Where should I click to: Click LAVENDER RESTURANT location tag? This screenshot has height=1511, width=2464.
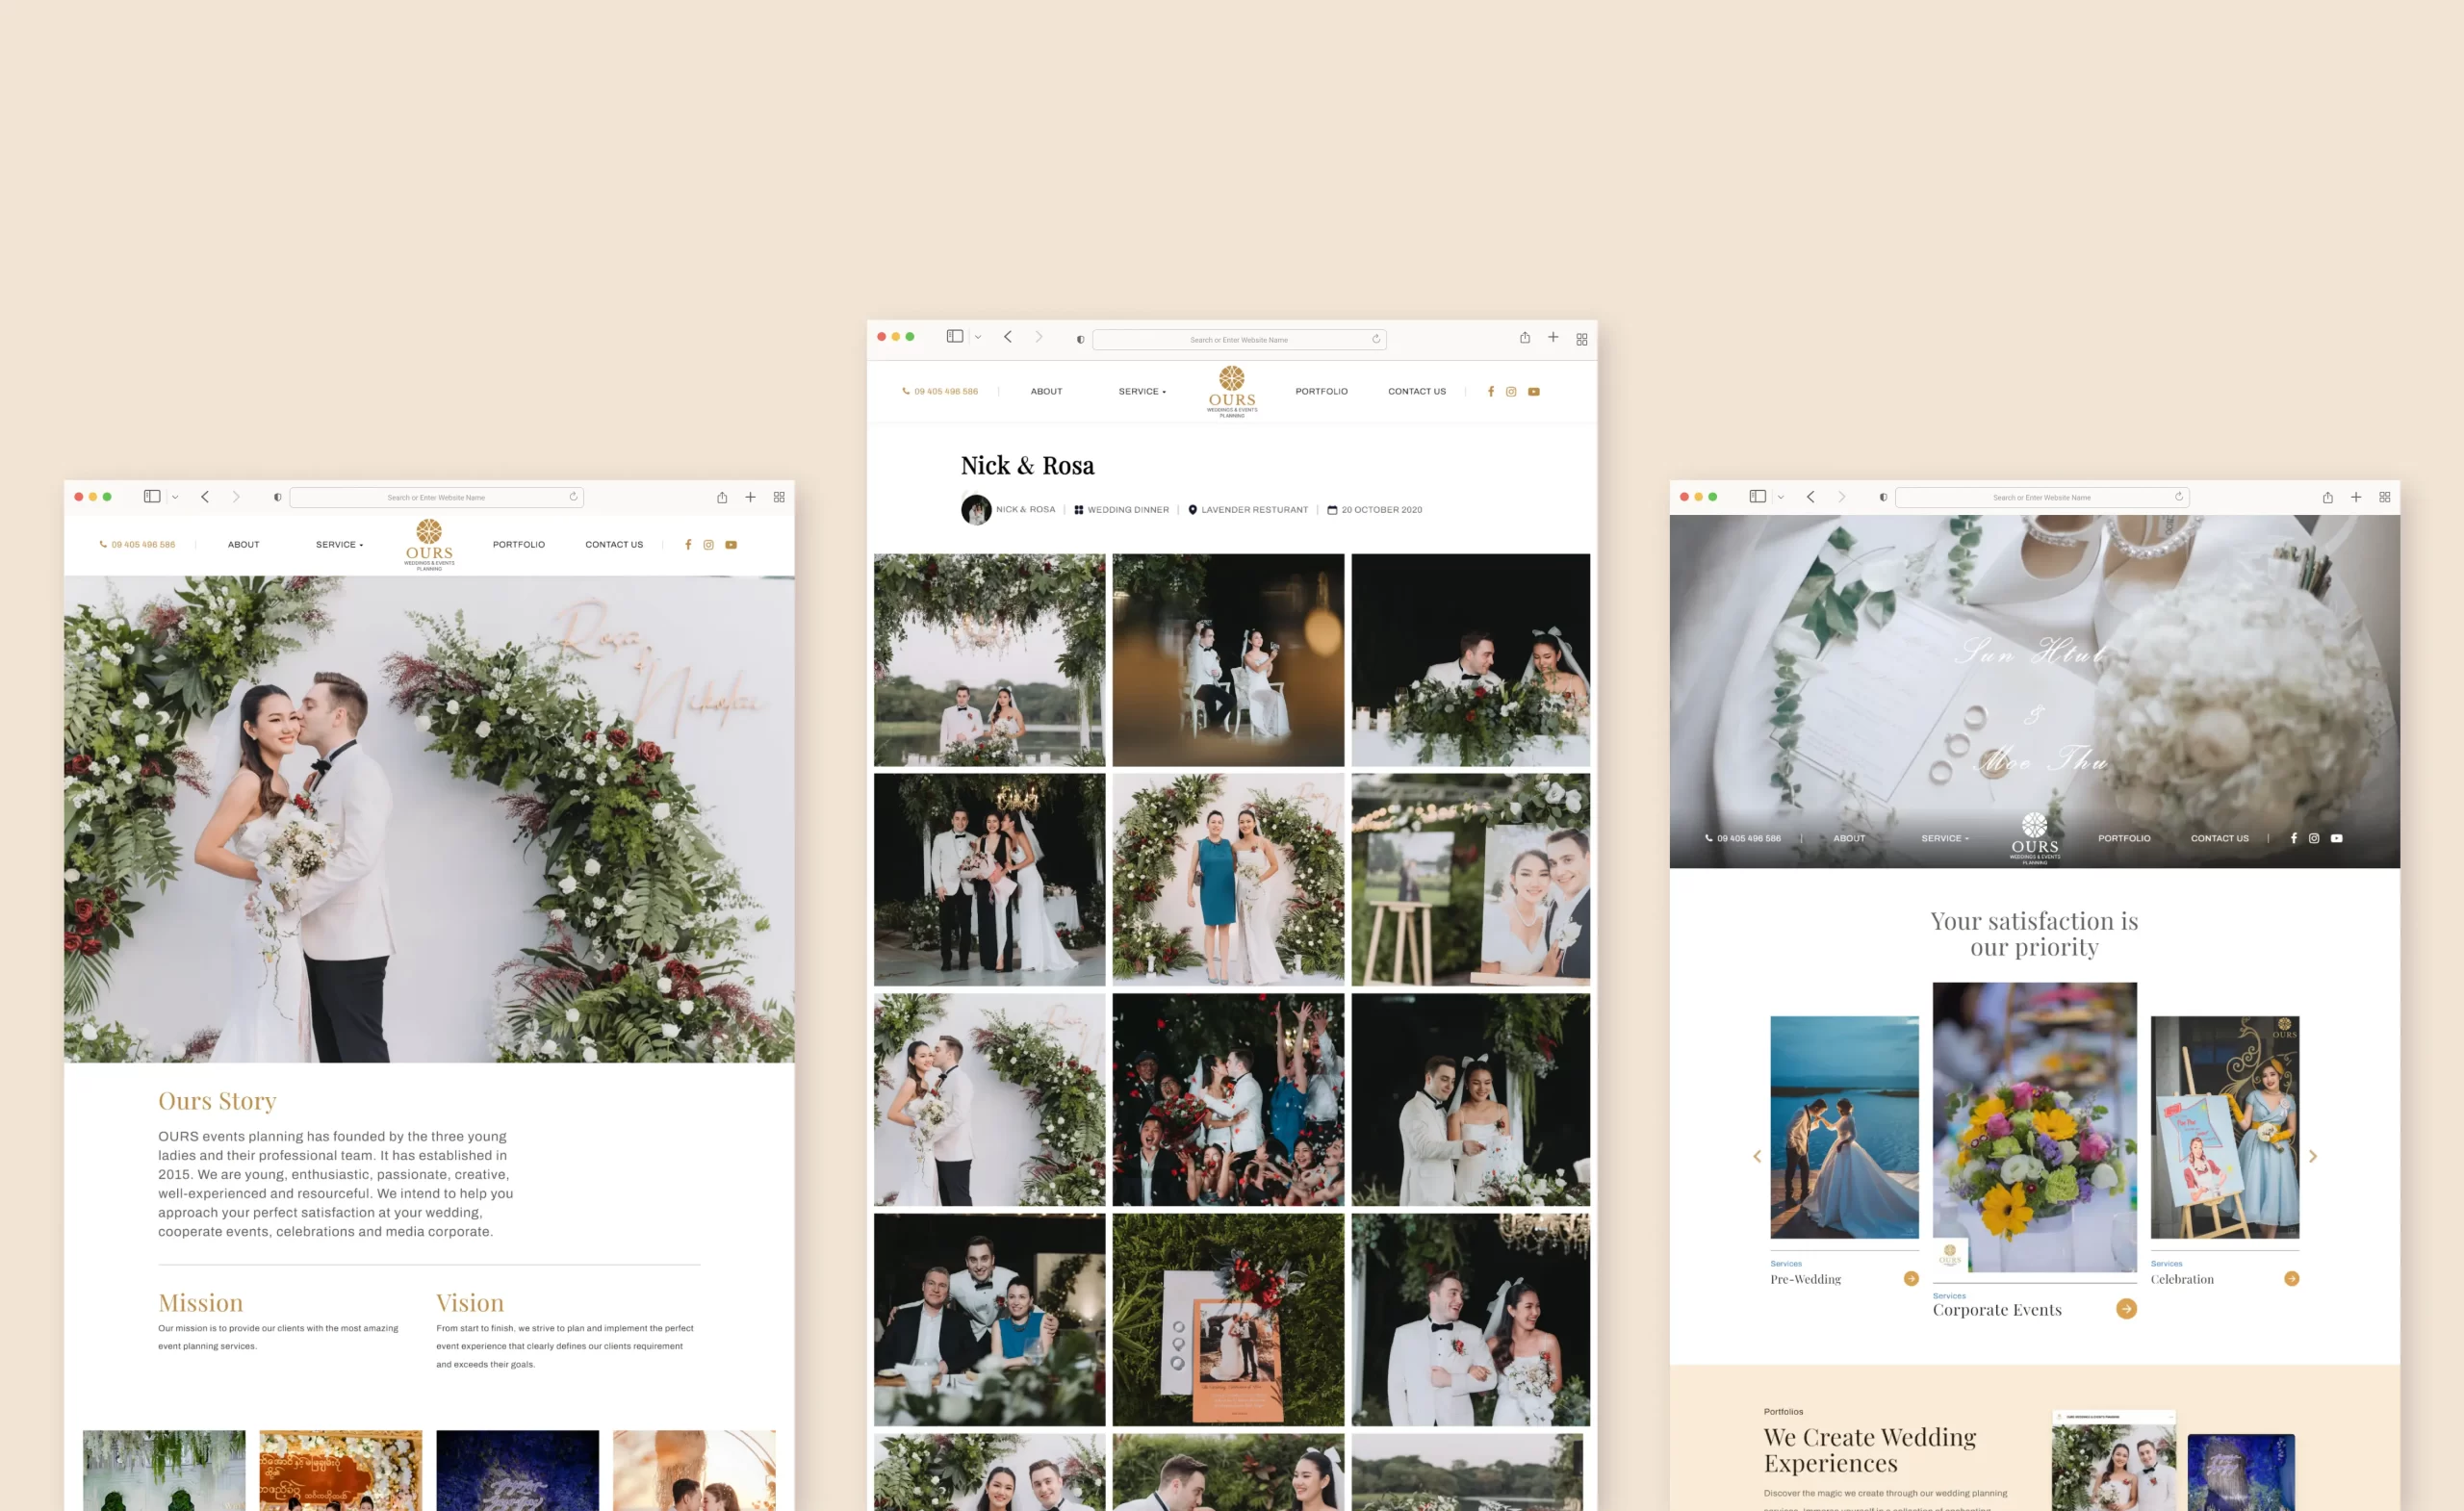(x=1248, y=510)
